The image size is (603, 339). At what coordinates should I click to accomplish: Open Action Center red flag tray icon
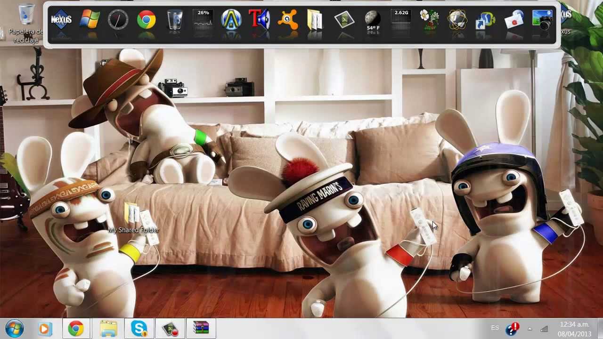512,328
